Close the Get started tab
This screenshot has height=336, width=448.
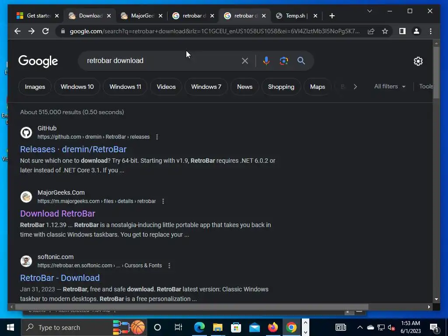57,16
